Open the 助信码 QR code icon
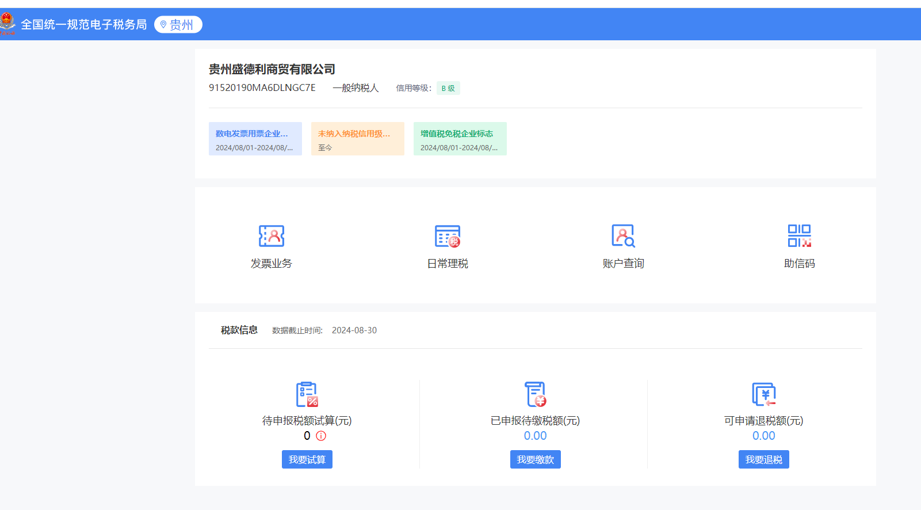Viewport: 921px width, 510px height. (x=799, y=236)
